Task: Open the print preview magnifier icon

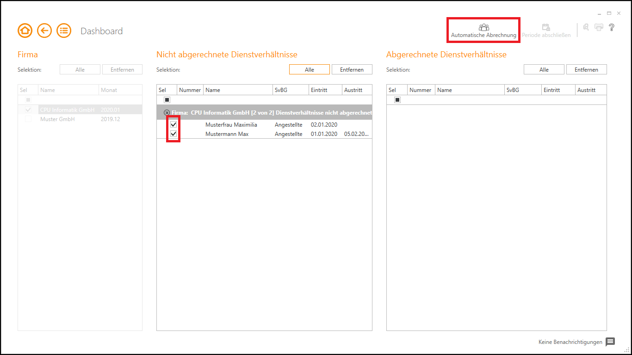Action: pos(586,27)
